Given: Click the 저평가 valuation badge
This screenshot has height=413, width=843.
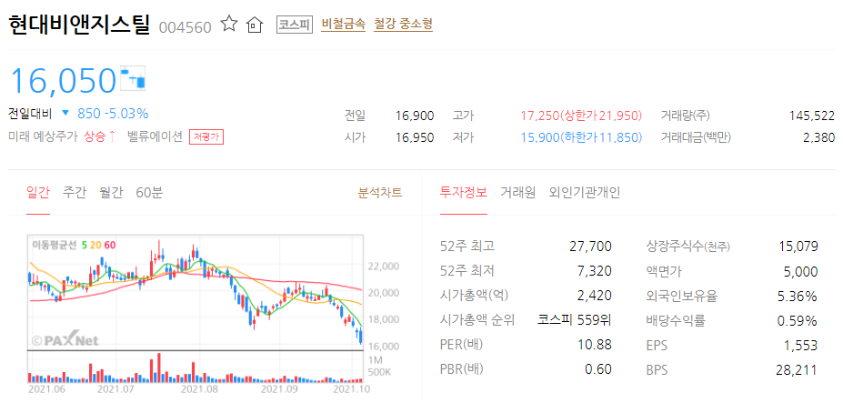Looking at the screenshot, I should [x=206, y=136].
